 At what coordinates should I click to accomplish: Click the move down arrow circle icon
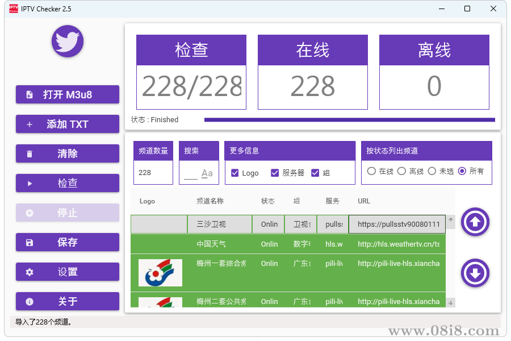[475, 273]
